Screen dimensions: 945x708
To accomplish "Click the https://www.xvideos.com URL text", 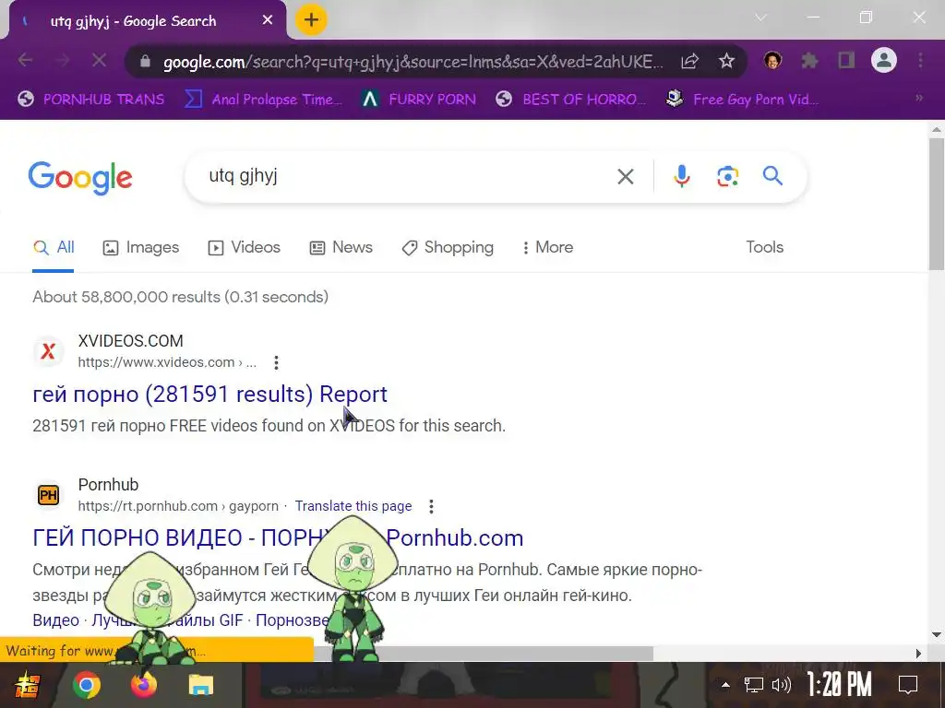I will pyautogui.click(x=156, y=362).
